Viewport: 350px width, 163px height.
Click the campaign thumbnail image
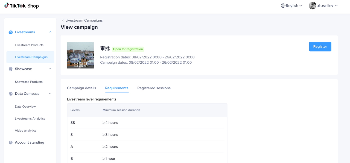coord(80,55)
